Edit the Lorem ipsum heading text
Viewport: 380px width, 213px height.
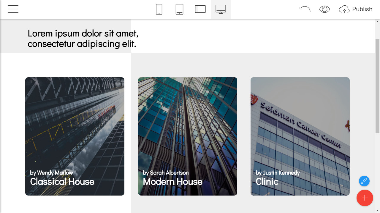[83, 38]
